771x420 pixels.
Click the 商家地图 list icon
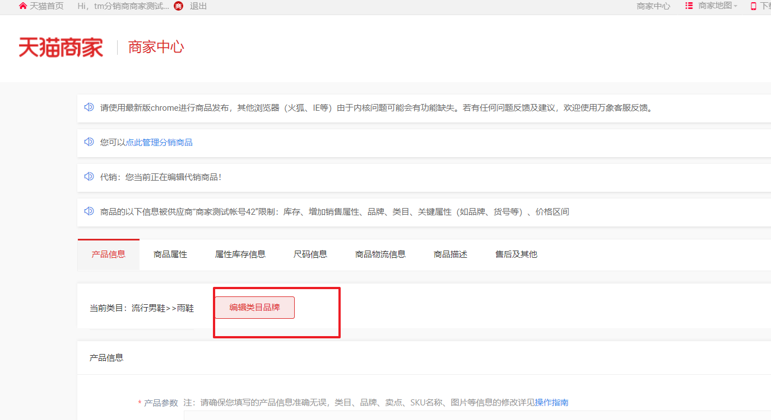[689, 6]
